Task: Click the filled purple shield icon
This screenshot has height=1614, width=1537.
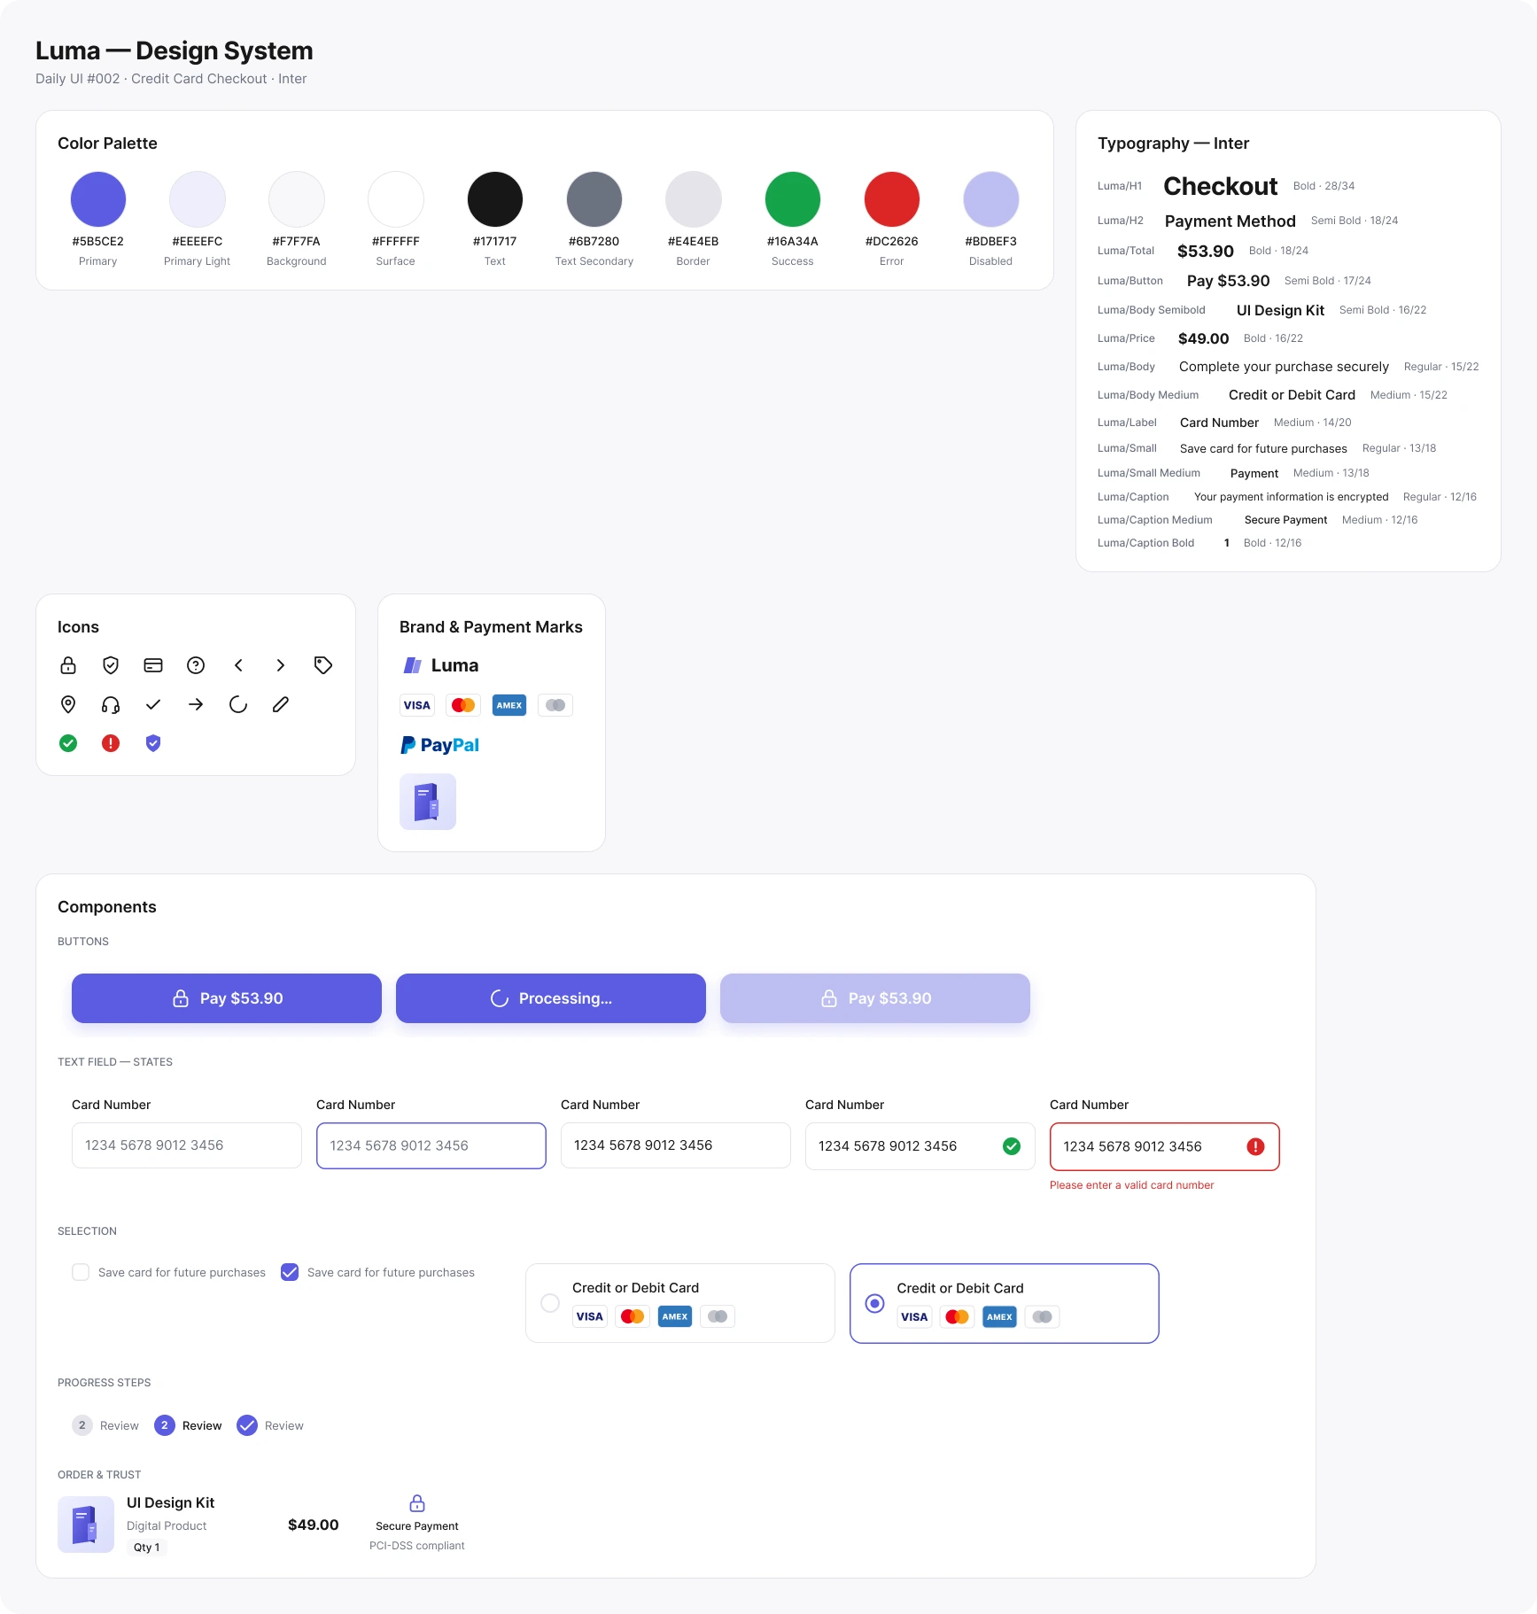Action: 153,743
